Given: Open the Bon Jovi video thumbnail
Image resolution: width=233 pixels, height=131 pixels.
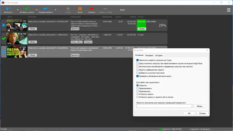Looking at the screenshot, I should click(17, 38).
